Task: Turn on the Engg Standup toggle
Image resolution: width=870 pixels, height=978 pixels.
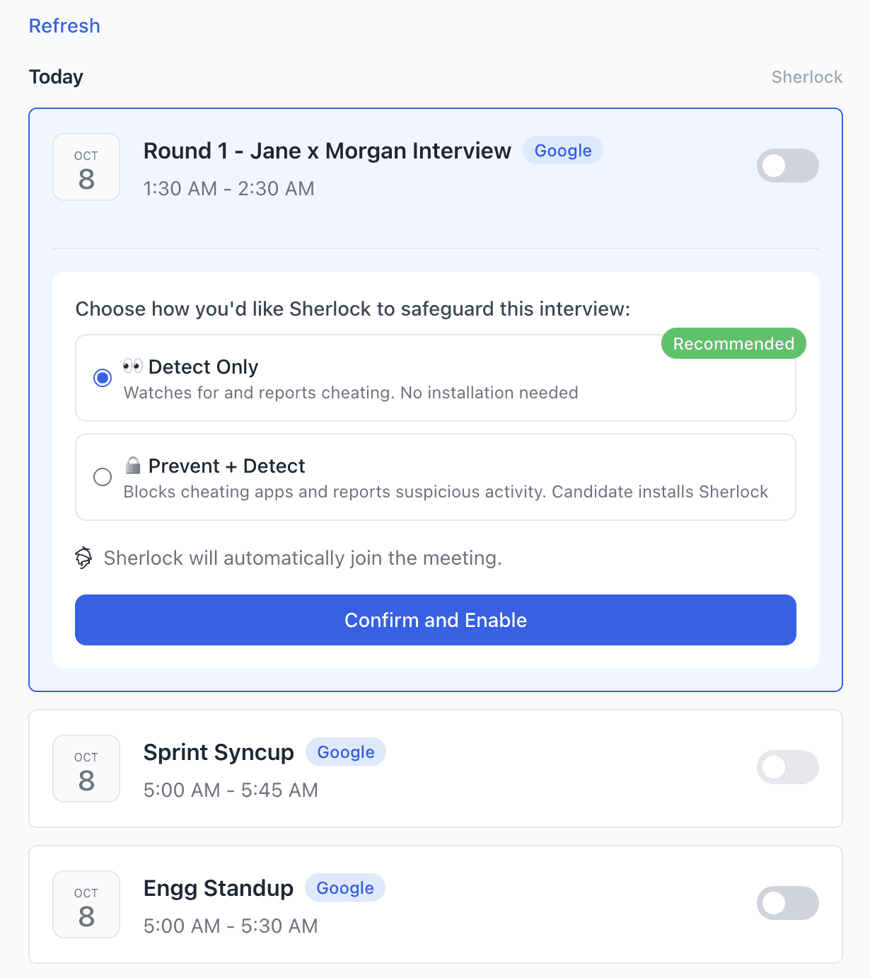Action: click(787, 903)
